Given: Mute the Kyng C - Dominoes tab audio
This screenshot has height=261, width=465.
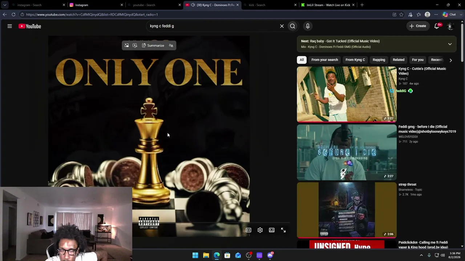Looking at the screenshot, I should click(x=193, y=5).
